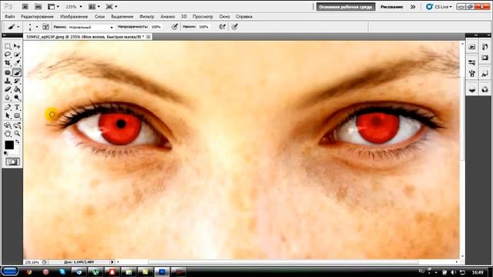Open the Изображение menu
Viewport: 493px width, 277px height.
click(74, 17)
